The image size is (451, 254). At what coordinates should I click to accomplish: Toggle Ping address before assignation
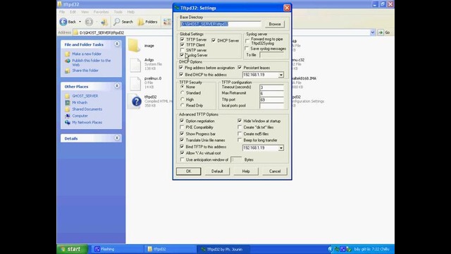click(181, 68)
